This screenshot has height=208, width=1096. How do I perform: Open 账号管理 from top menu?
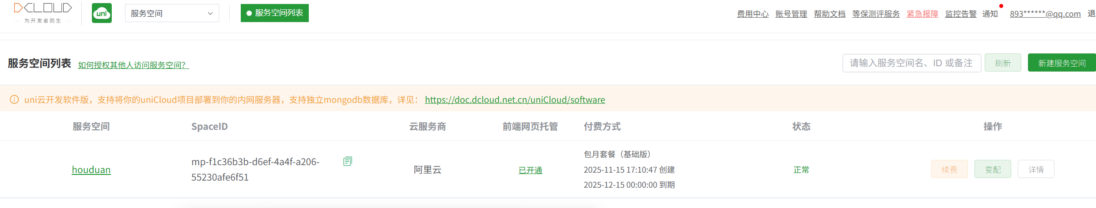coord(791,14)
